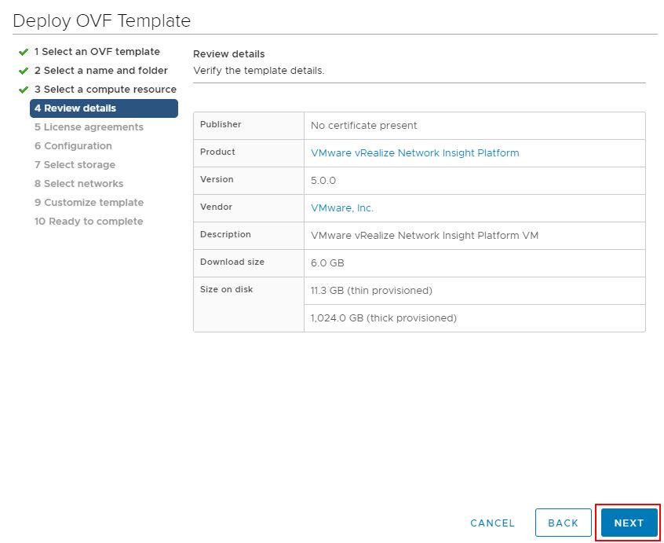Image resolution: width=664 pixels, height=543 pixels.
Task: Select step 6 Configuration
Action: click(73, 146)
